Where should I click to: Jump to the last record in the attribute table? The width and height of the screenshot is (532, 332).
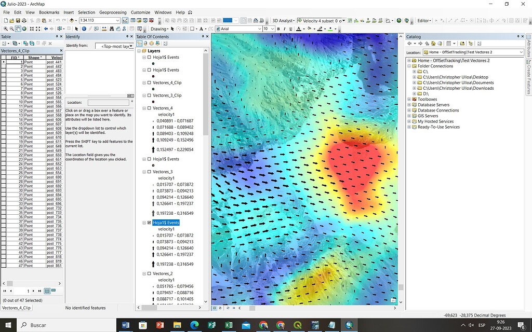39,291
